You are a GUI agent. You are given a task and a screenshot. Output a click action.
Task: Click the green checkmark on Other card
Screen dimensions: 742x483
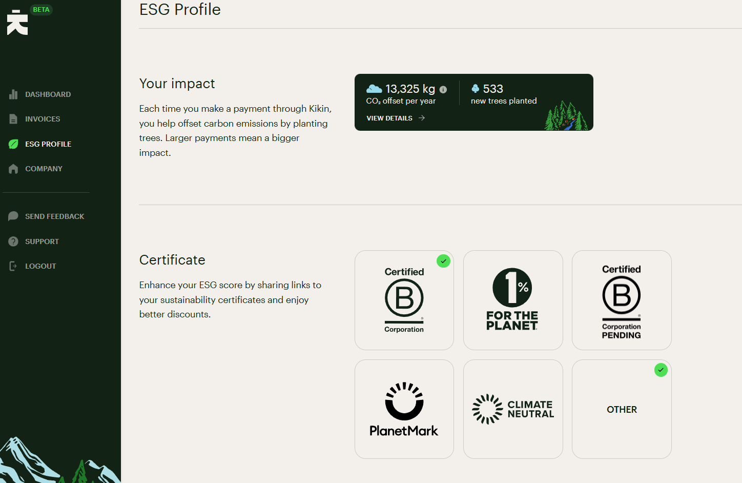point(661,370)
